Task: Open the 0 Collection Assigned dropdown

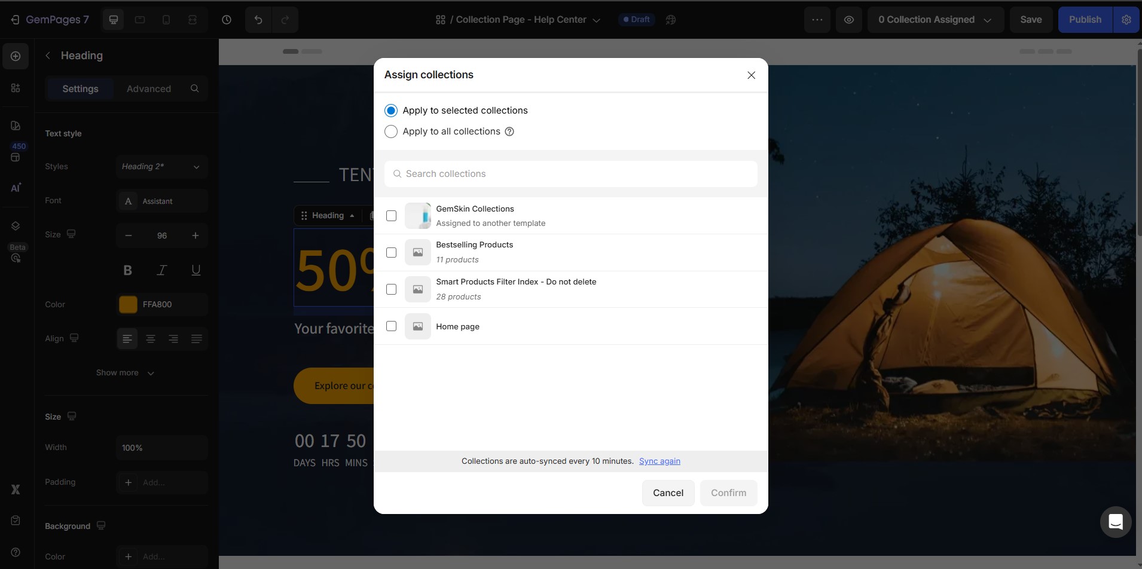Action: click(x=935, y=20)
